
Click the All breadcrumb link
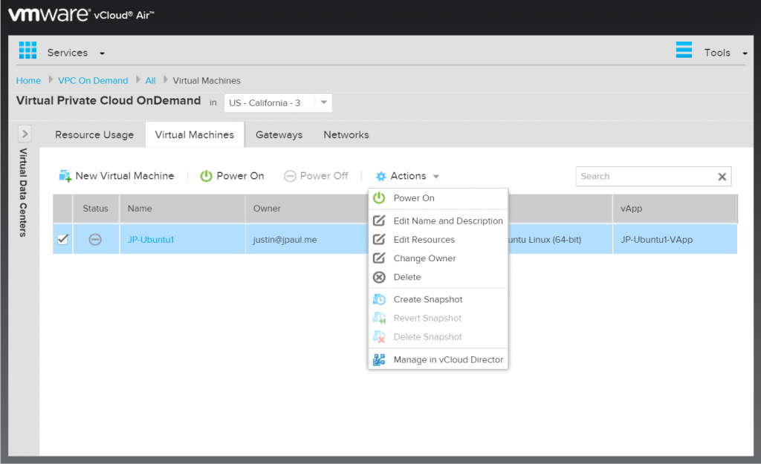[x=150, y=80]
